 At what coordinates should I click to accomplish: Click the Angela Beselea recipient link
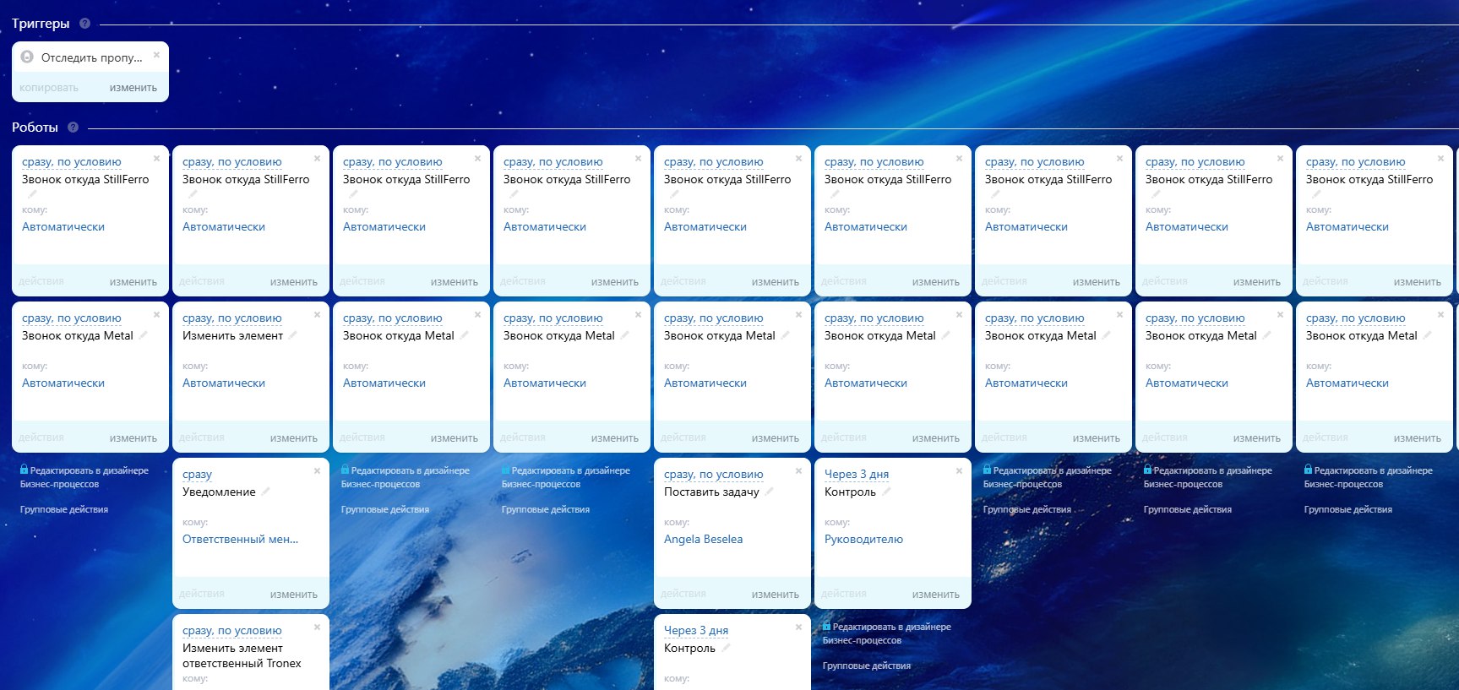click(703, 540)
